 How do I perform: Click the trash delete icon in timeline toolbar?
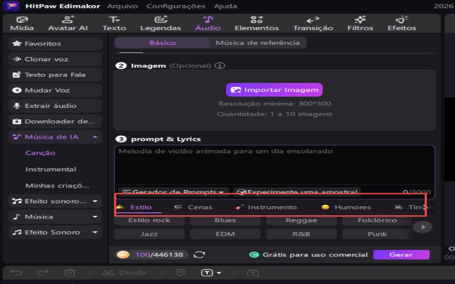click(69, 273)
